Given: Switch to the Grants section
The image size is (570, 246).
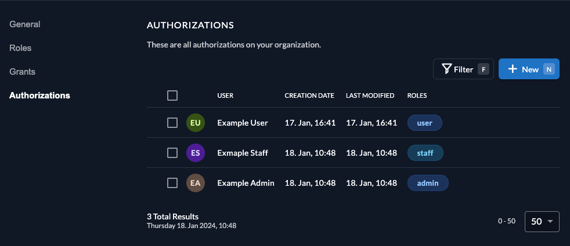Looking at the screenshot, I should [x=23, y=72].
